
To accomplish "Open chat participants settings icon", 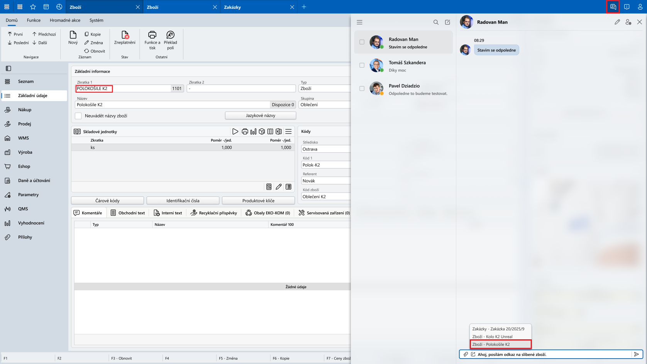I will tap(628, 22).
